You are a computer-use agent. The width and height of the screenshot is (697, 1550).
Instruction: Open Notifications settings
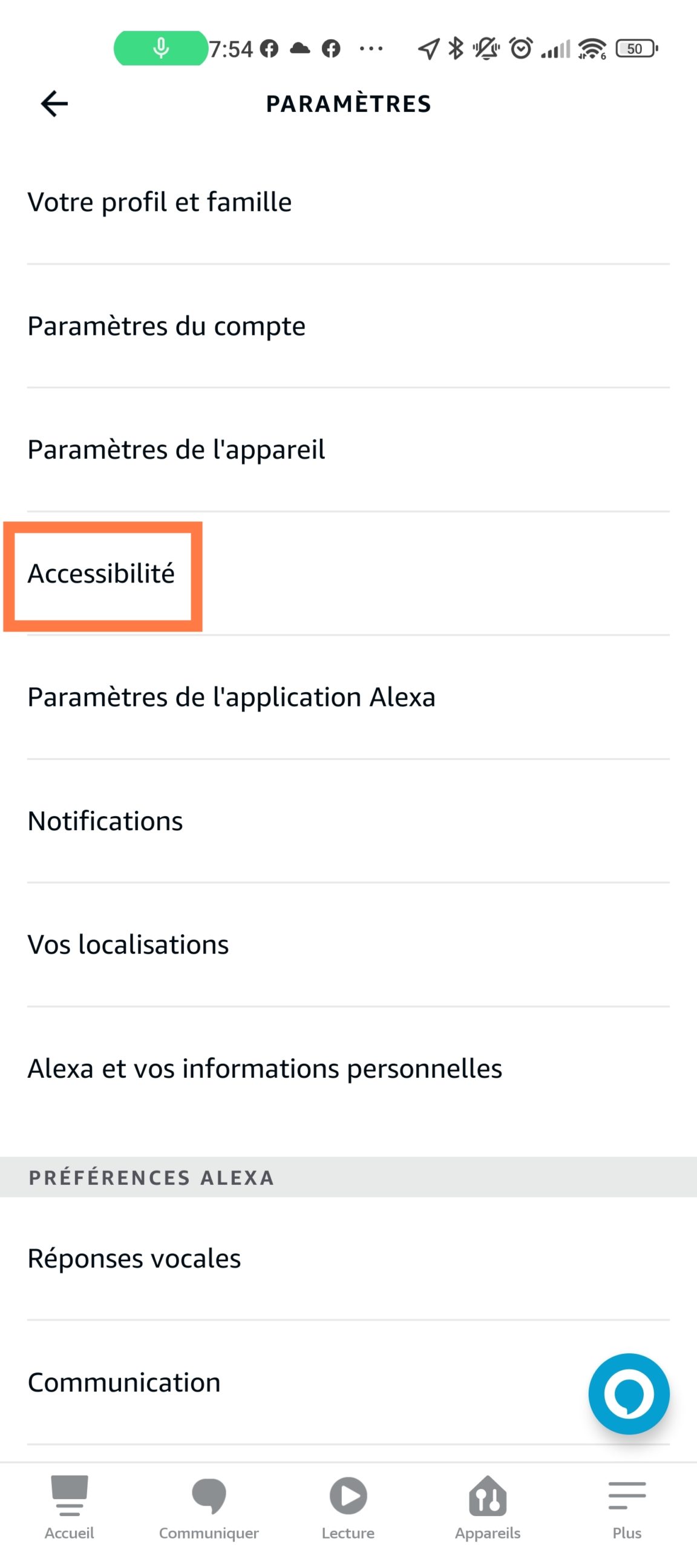tap(348, 820)
